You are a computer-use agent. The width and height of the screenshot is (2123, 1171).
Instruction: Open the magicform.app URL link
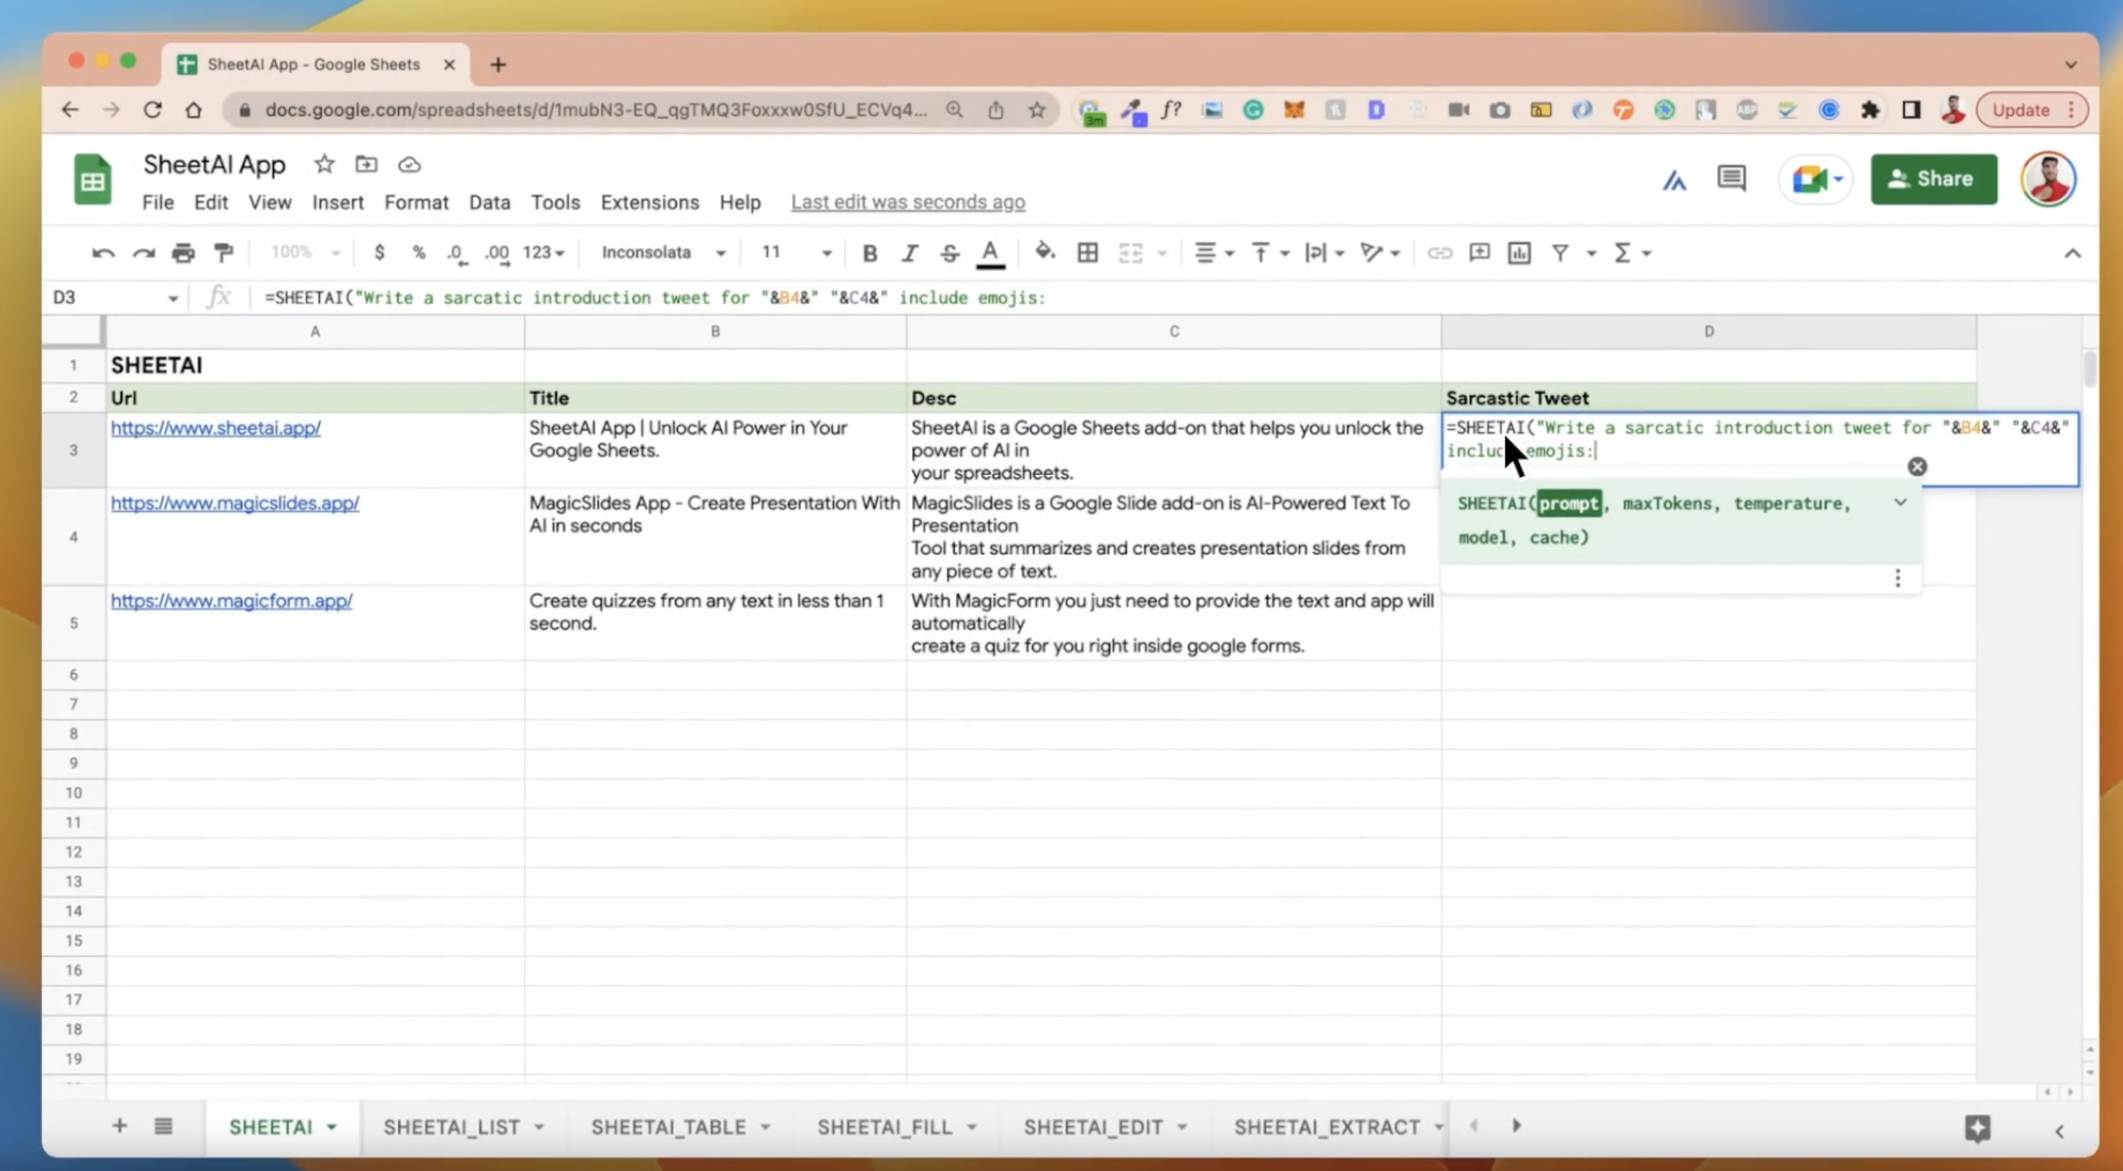231,601
